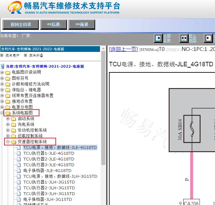This screenshot has height=205, width=215.
Task: Click the folder icon of 电路图识读说明
Action: (x=8, y=72)
